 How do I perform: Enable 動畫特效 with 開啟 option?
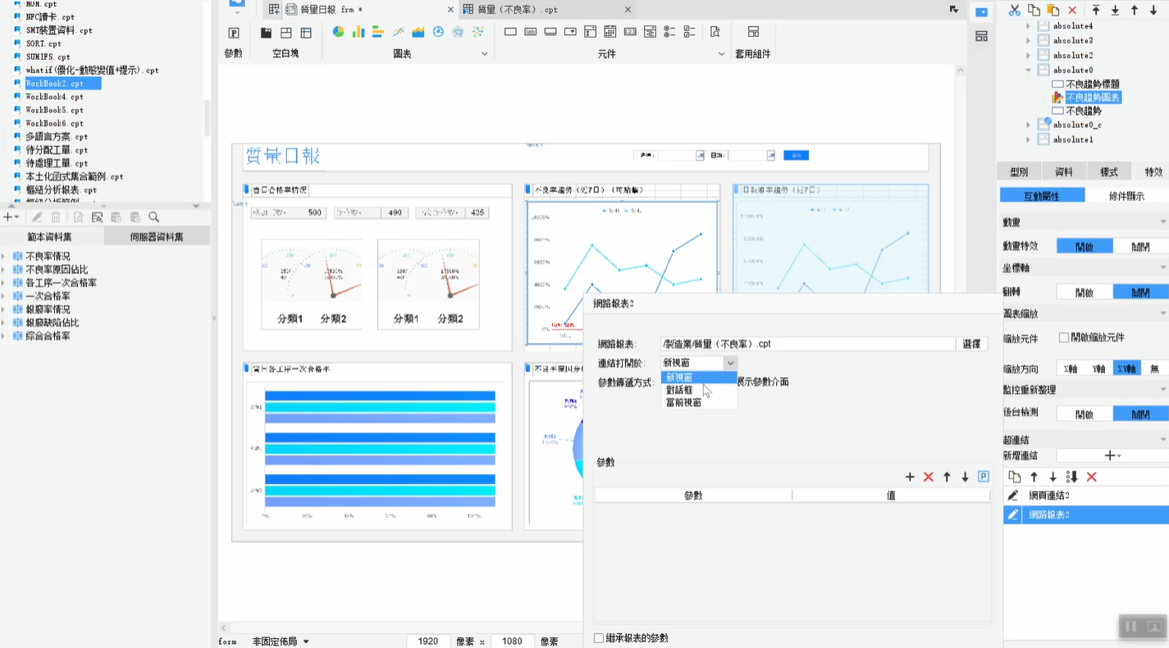1085,246
